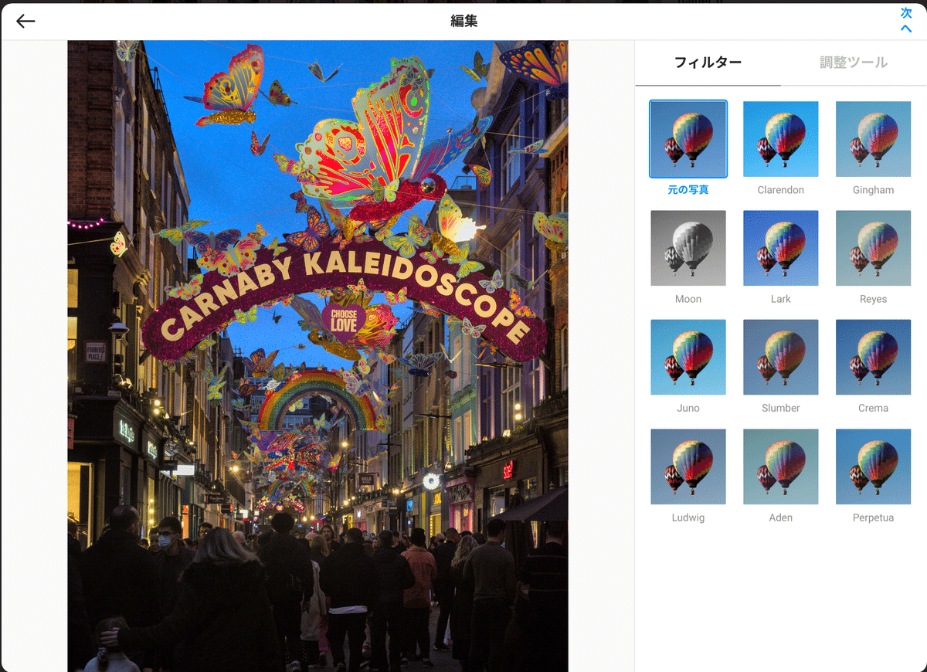Click the Moon label text

pos(688,299)
